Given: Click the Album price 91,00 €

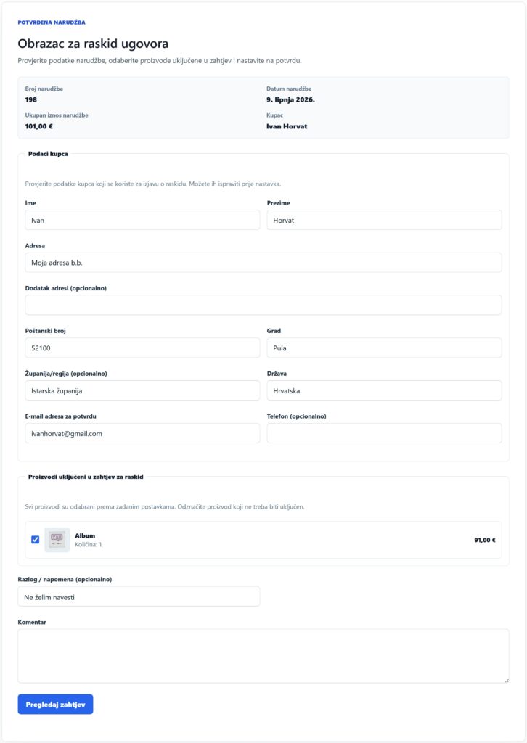Looking at the screenshot, I should pyautogui.click(x=485, y=540).
